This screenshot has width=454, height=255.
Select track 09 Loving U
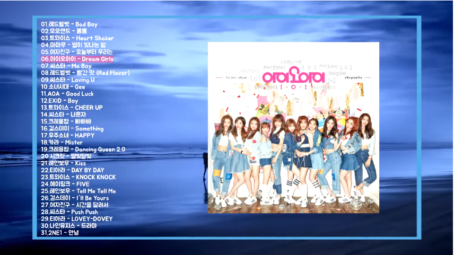coord(67,80)
